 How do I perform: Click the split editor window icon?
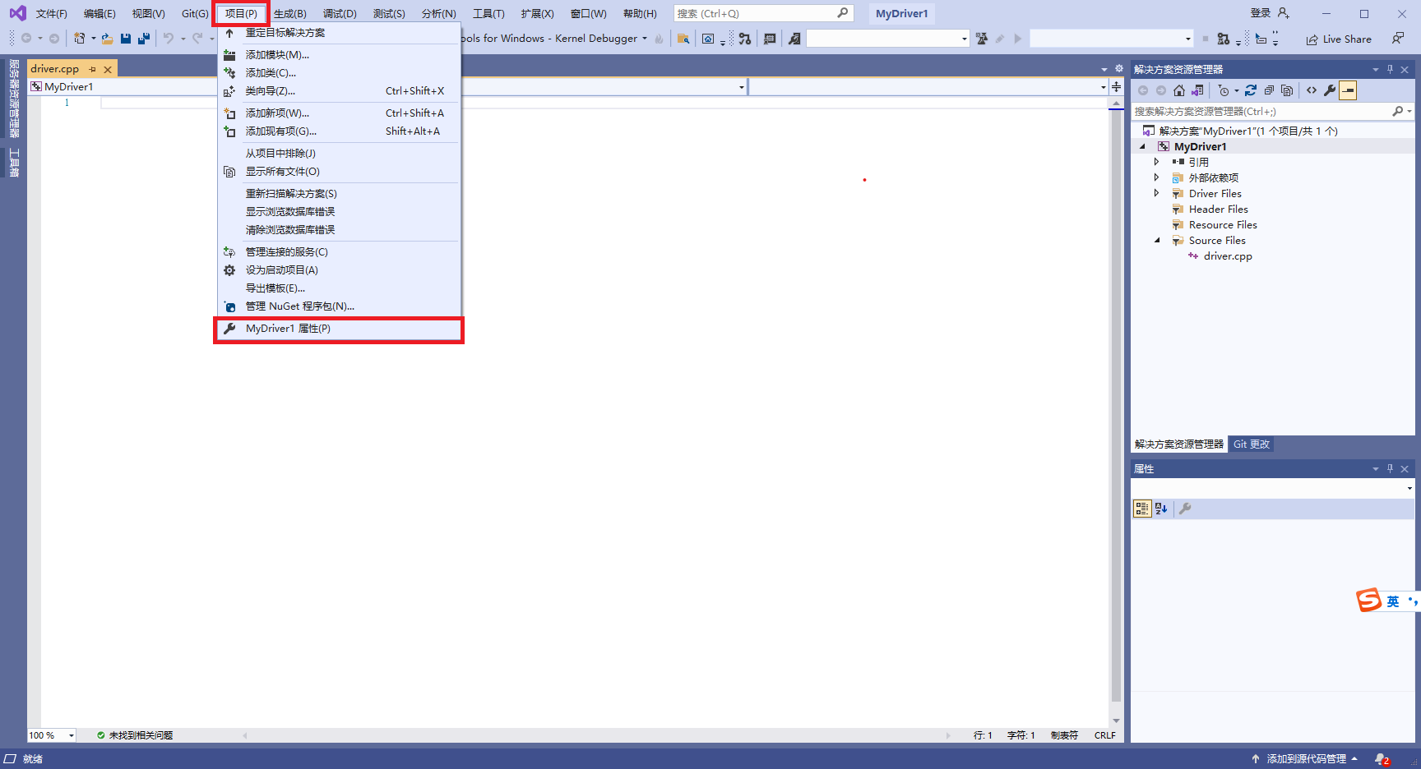pyautogui.click(x=1116, y=86)
